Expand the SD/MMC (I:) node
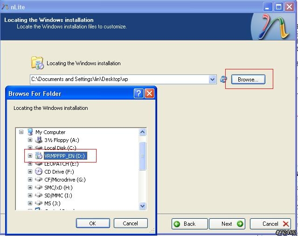The width and height of the screenshot is (298, 236). (x=30, y=195)
